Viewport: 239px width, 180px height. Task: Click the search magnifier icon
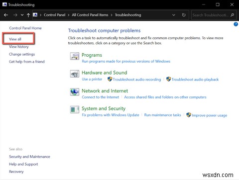[x=233, y=15]
